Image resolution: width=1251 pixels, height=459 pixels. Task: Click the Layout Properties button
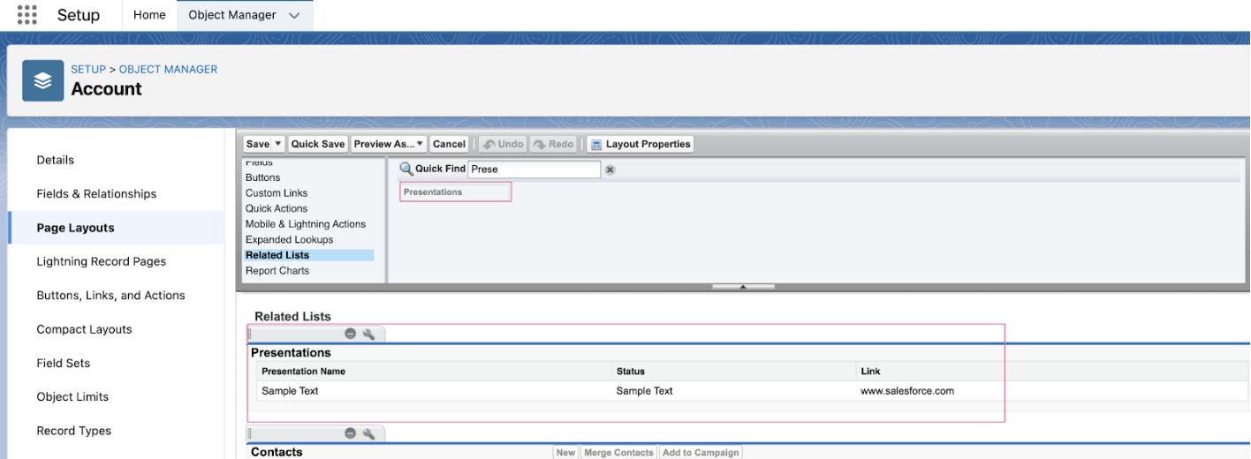[640, 144]
